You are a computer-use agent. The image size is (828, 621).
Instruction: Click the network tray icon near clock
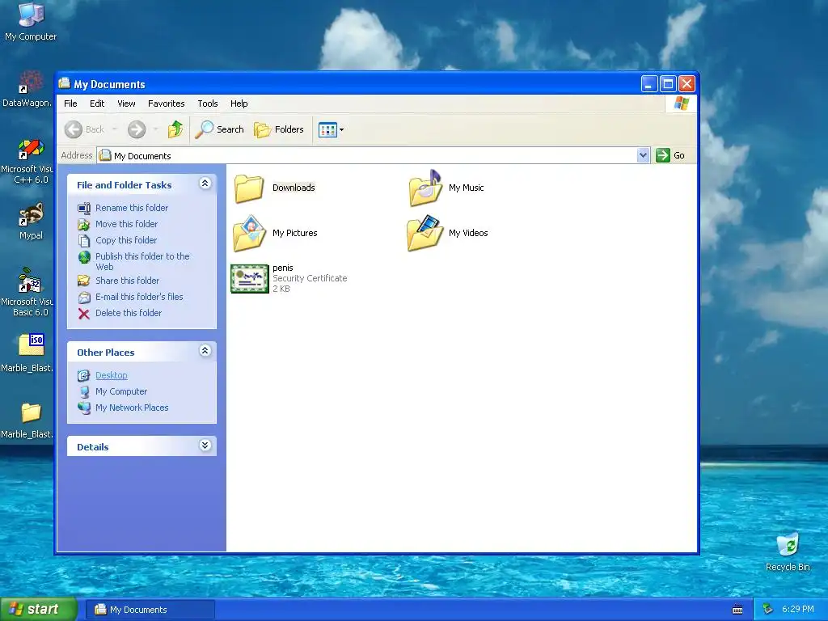pyautogui.click(x=767, y=610)
